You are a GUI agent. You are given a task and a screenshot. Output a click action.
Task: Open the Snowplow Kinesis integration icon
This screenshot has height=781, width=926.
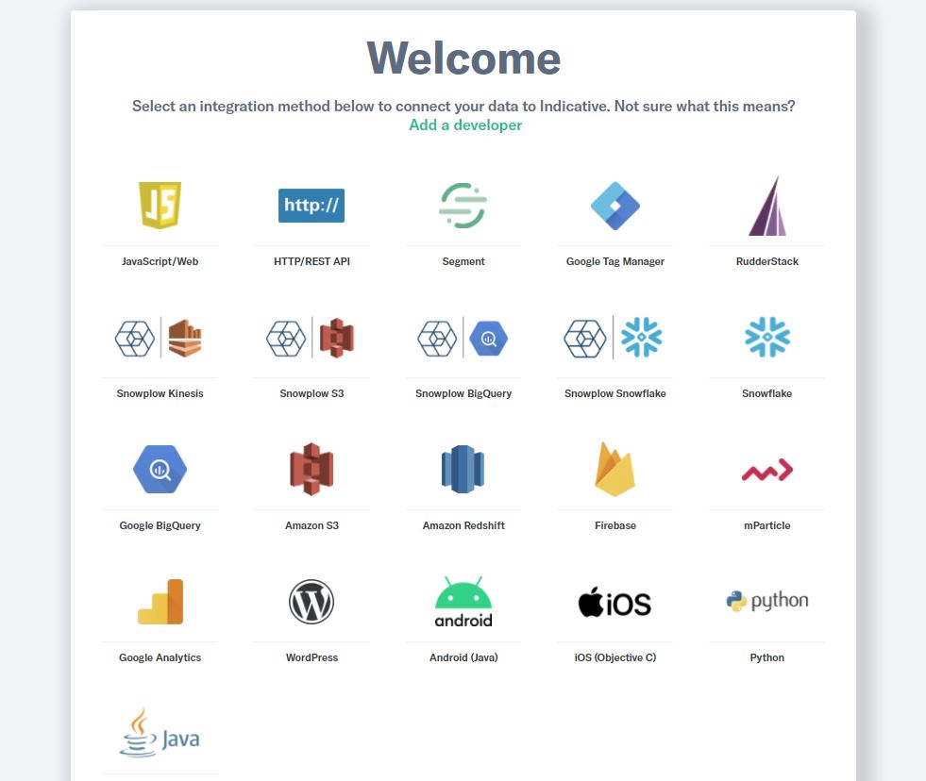coord(160,338)
